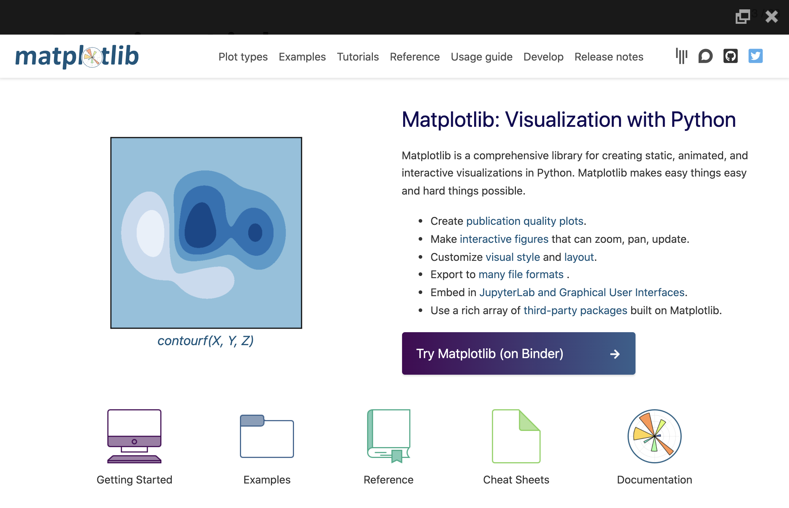Open the JupyterLab and Graphical User Interfaces link
The height and width of the screenshot is (508, 789).
point(583,292)
